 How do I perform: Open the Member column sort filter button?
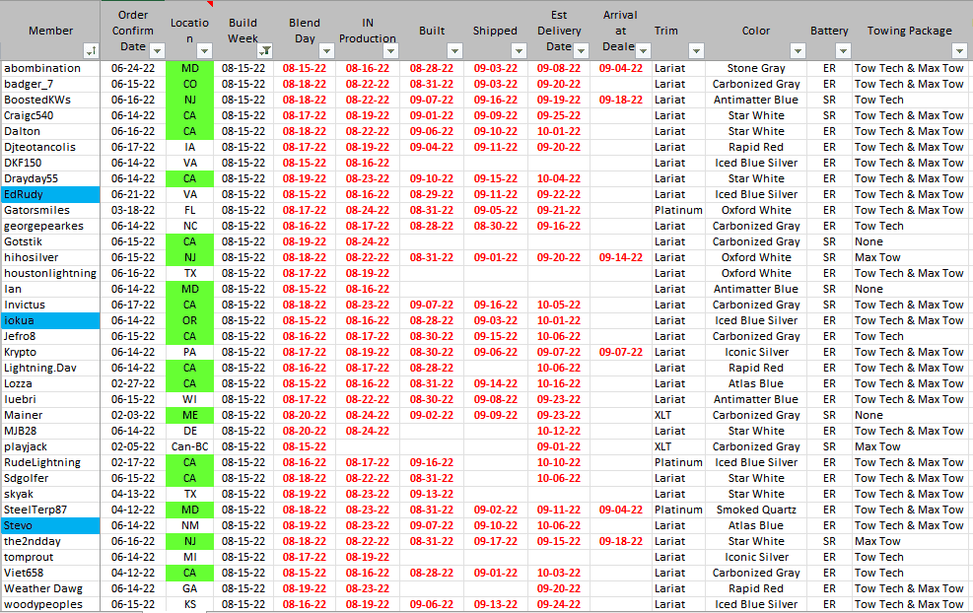91,50
